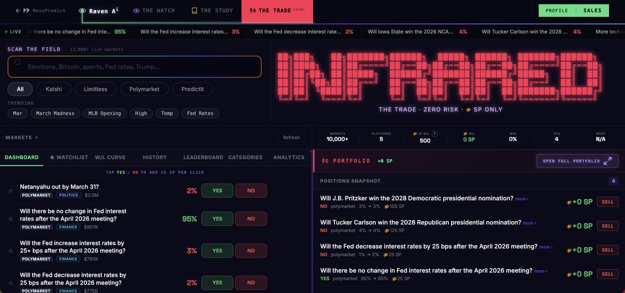Sell the no change in Fed rates position
Screen dimensions: 625x293
607,274
